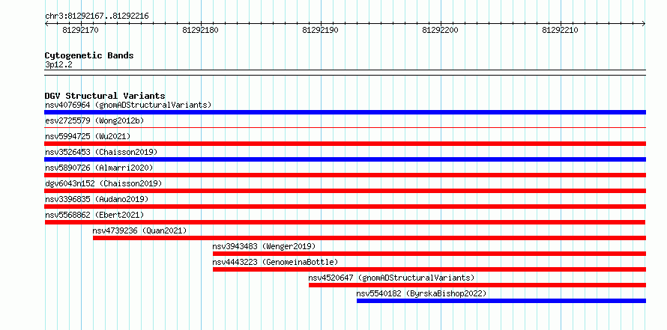Screen dimensions: 667x330
Task: Click red bar beneath nsv4443223
Action: (x=429, y=269)
